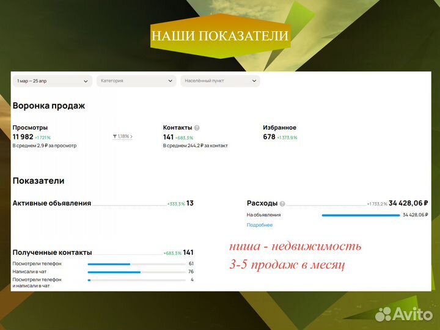The image size is (440, 330).
Task: Click the 'На объявления' expense bar
Action: [x=361, y=215]
